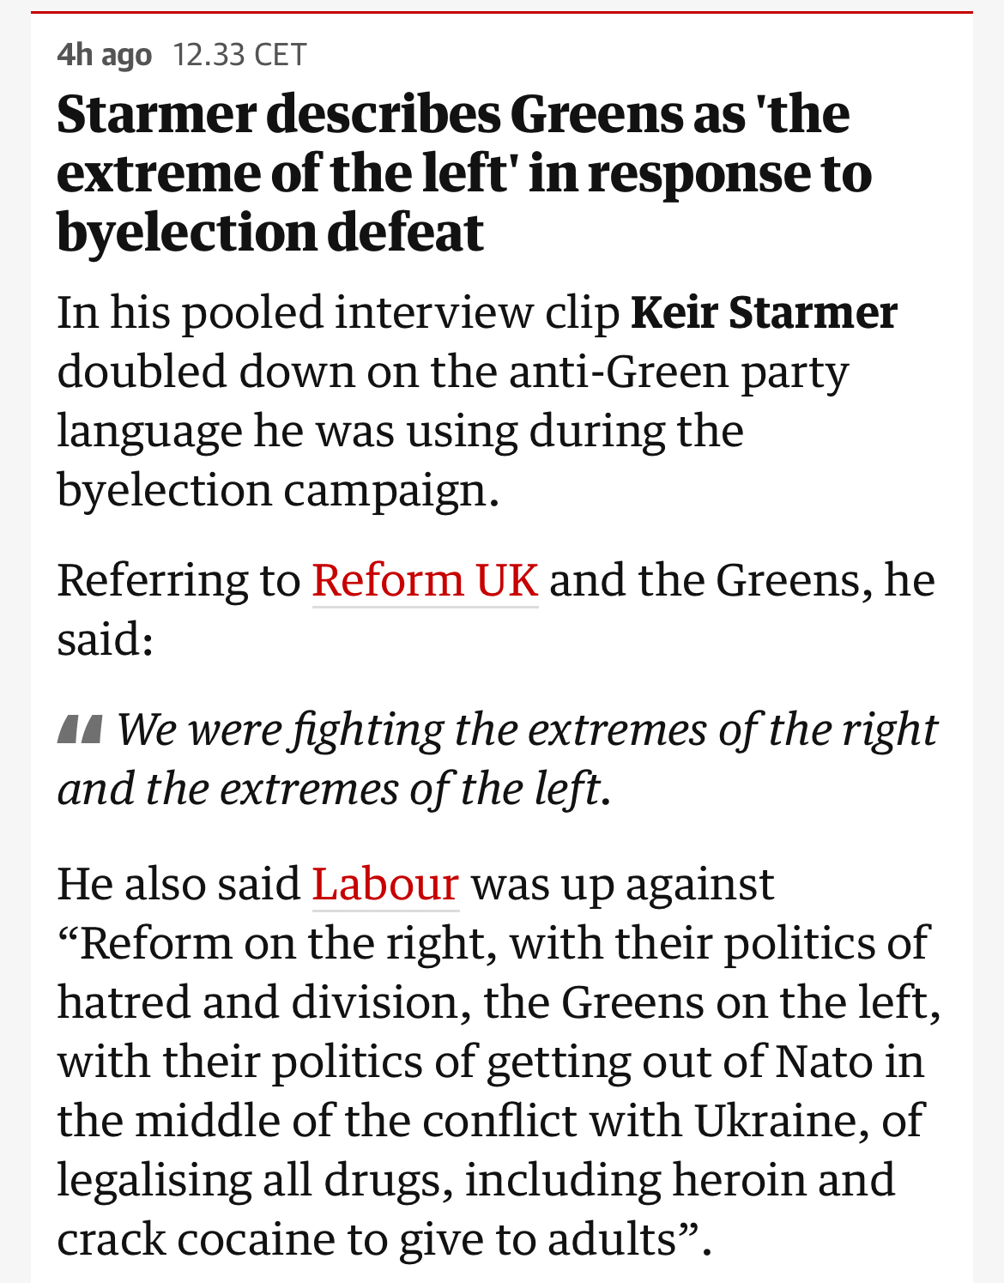
Task: Click the red divider line above the post
Action: tap(502, 13)
